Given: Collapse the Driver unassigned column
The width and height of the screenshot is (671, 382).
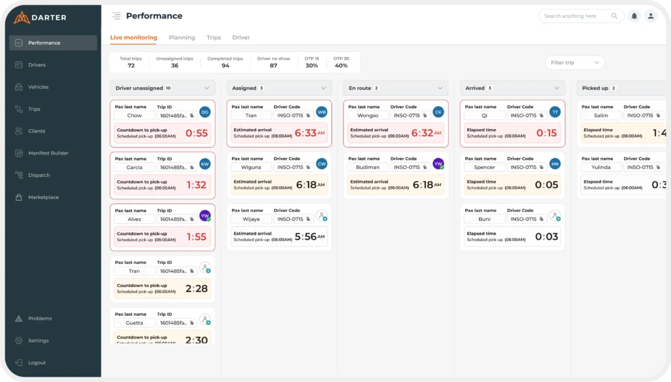Looking at the screenshot, I should coord(206,88).
